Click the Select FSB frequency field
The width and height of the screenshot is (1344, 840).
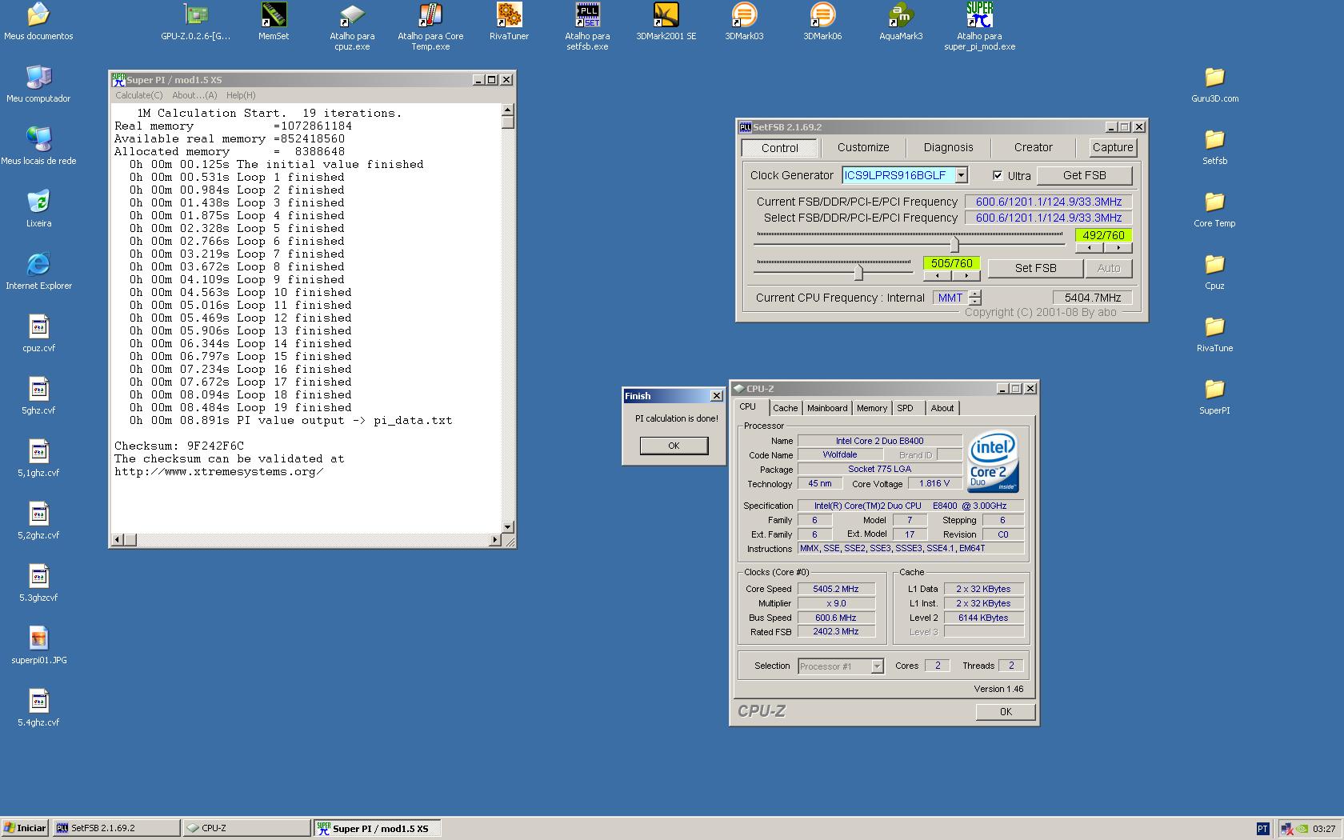point(1049,218)
